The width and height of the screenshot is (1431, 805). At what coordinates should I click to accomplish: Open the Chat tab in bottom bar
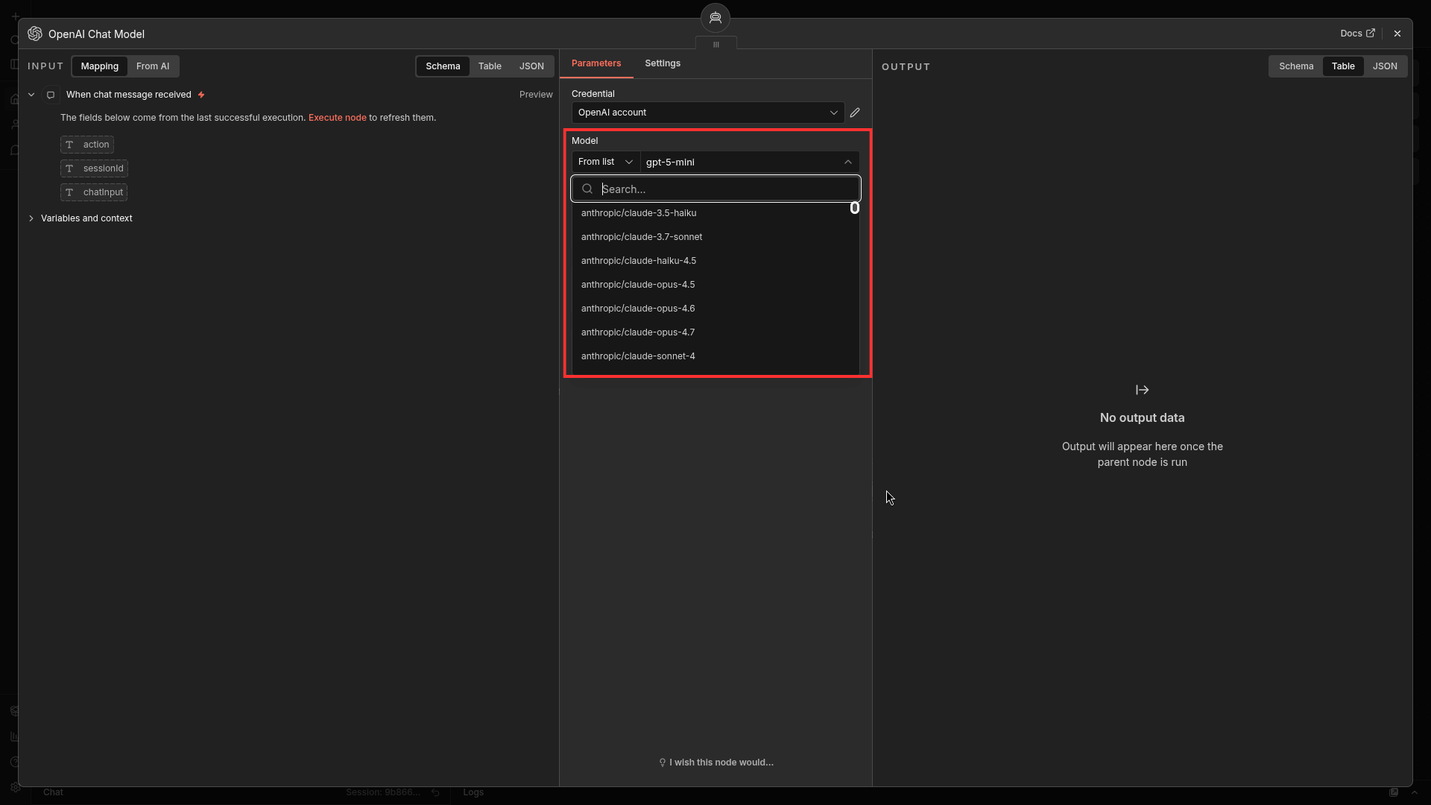(53, 792)
